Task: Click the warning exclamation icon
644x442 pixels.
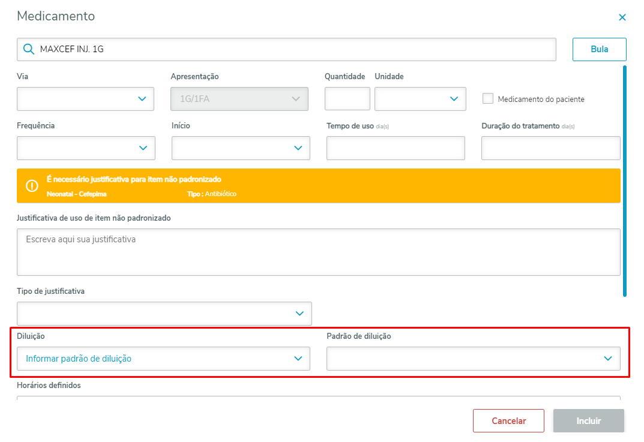Action: click(32, 186)
